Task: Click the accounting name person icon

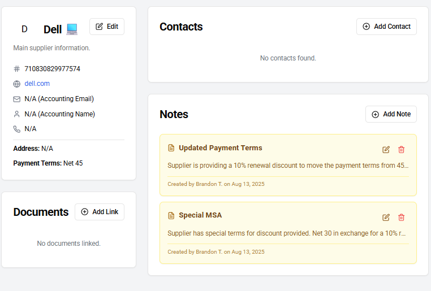Action: [x=17, y=114]
